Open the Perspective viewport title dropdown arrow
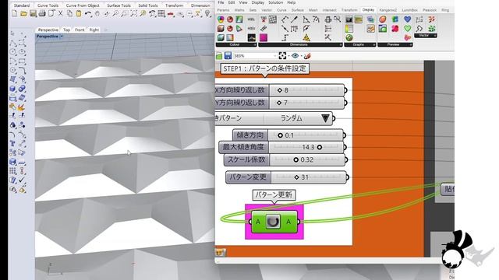 [x=62, y=37]
